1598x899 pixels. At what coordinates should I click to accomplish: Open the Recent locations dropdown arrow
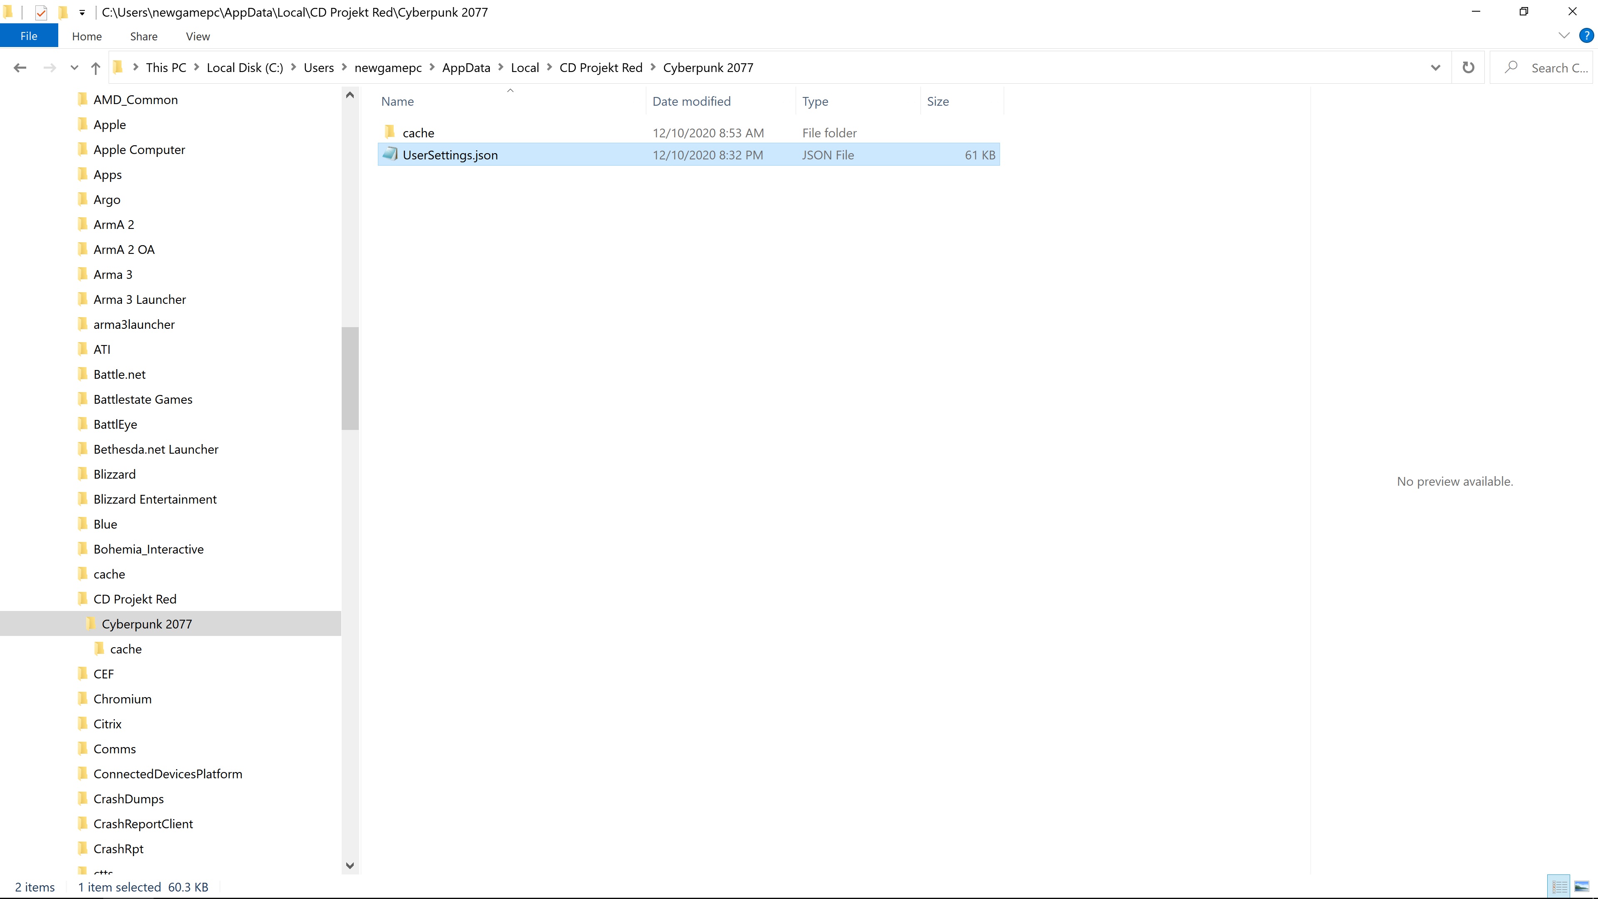click(x=74, y=67)
